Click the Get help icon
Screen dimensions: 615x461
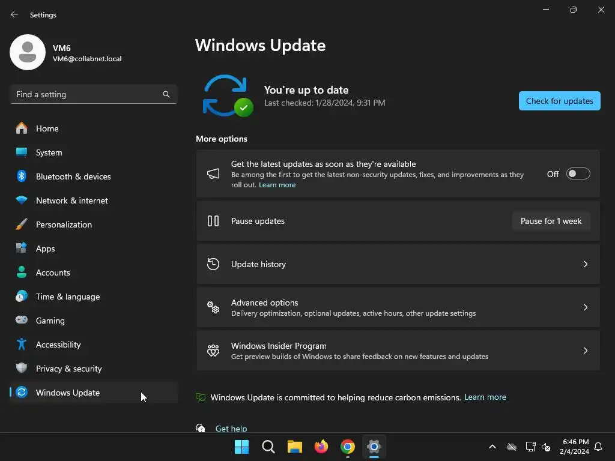coord(201,428)
